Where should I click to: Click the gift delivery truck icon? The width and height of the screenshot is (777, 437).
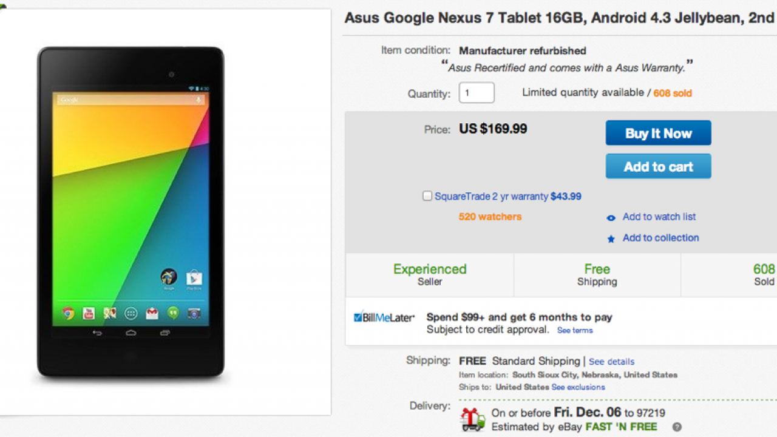(x=473, y=419)
